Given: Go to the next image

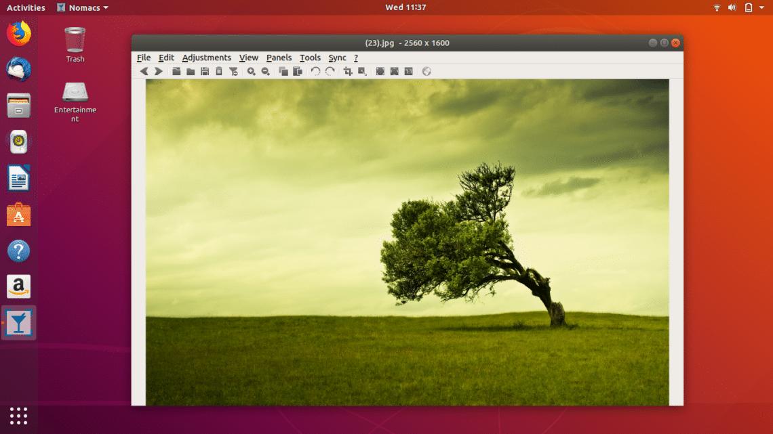Looking at the screenshot, I should (x=159, y=70).
